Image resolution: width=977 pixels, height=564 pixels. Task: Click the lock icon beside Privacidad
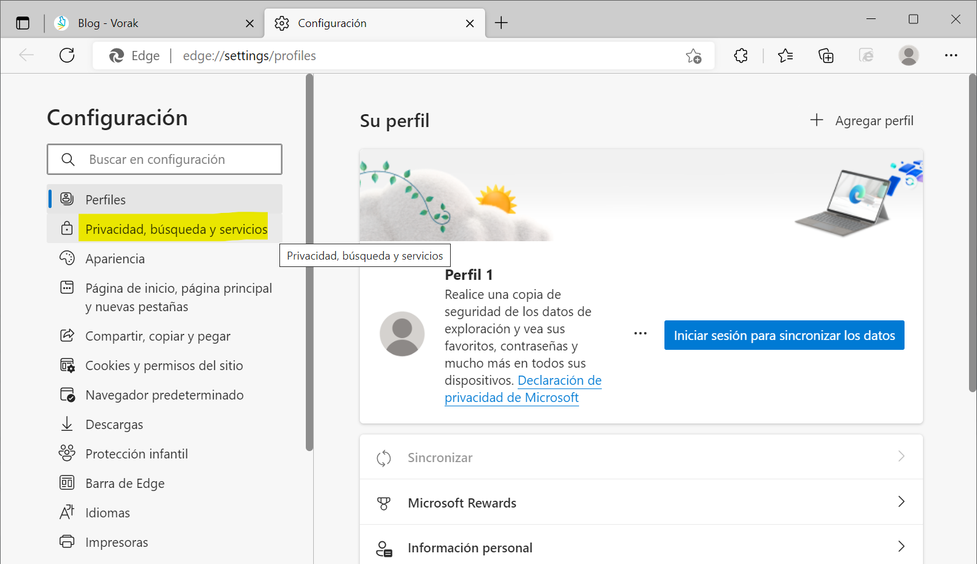click(x=67, y=228)
